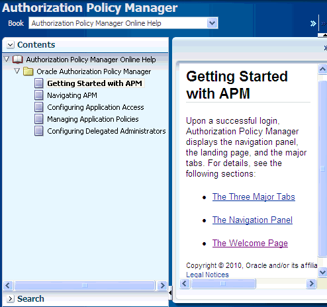
Task: Click the double-chevron overflow icon in header
Action: 313,23
